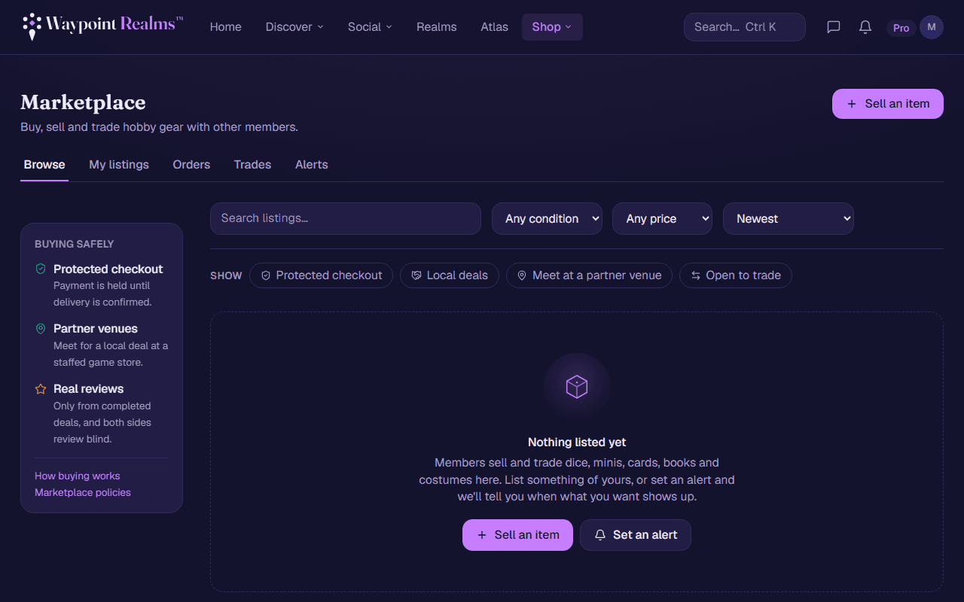The image size is (964, 602).
Task: Open the notifications bell icon
Action: click(x=865, y=27)
